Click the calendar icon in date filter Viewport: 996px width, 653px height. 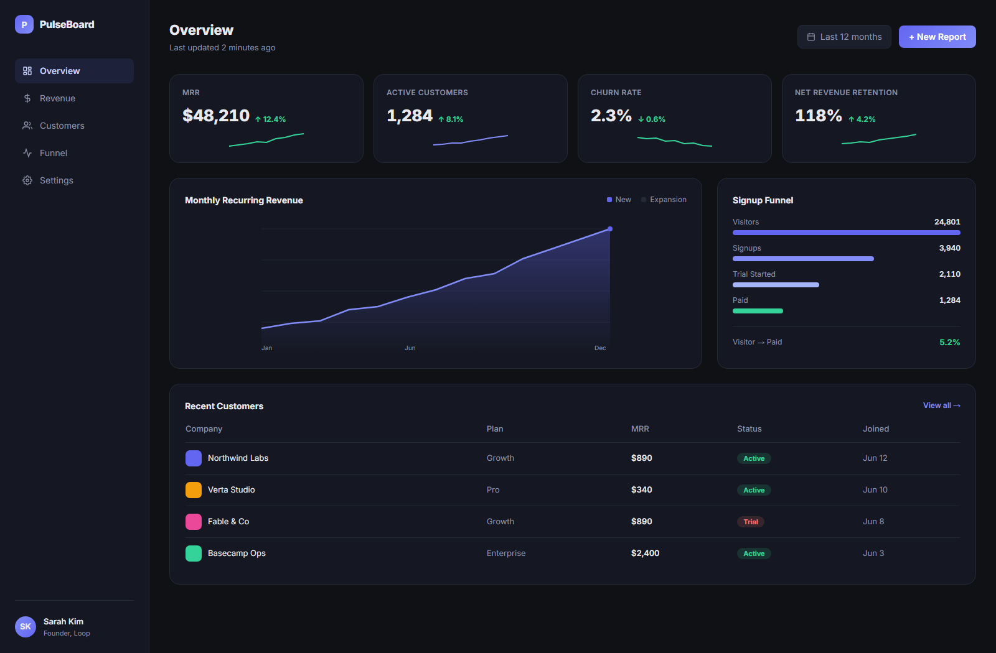point(811,37)
